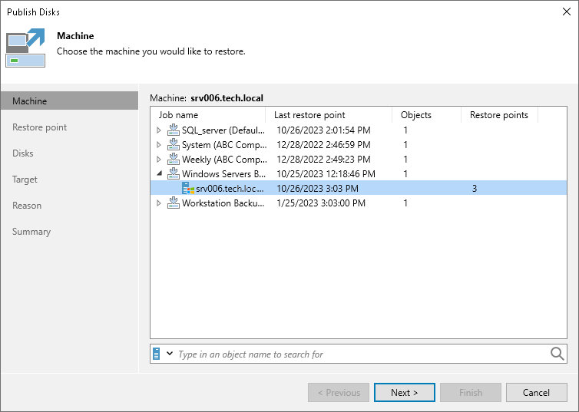Sort by the Restore points column header
This screenshot has width=579, height=412.
pos(500,115)
